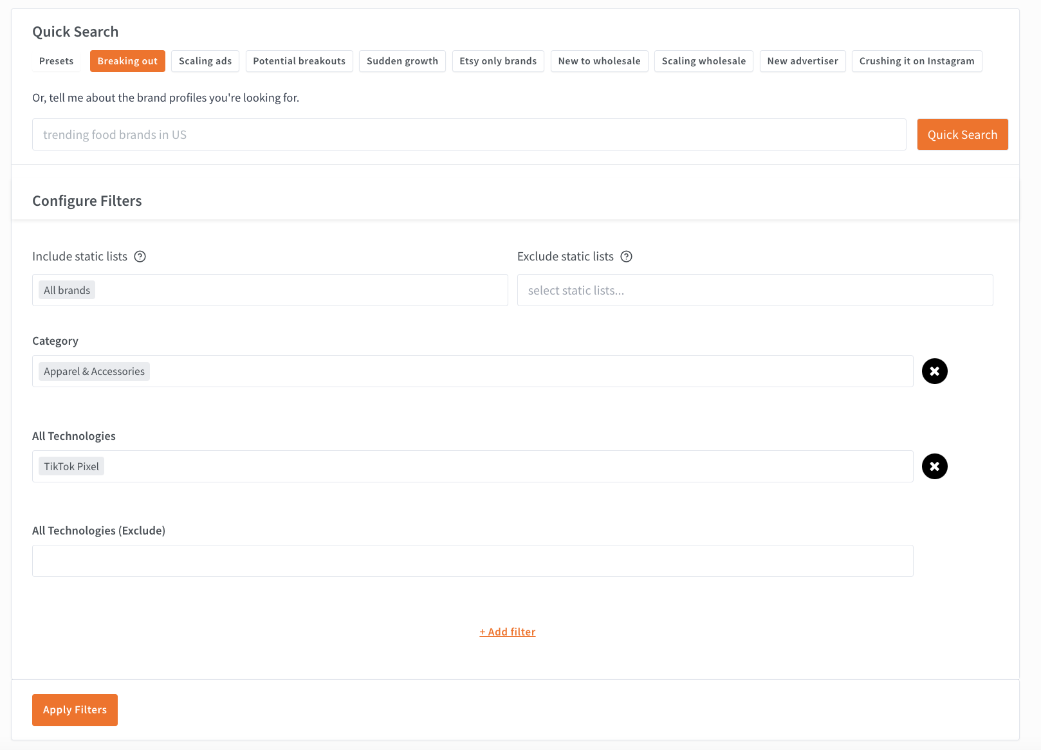1041x750 pixels.
Task: Click the Quick Search button
Action: [x=962, y=134]
